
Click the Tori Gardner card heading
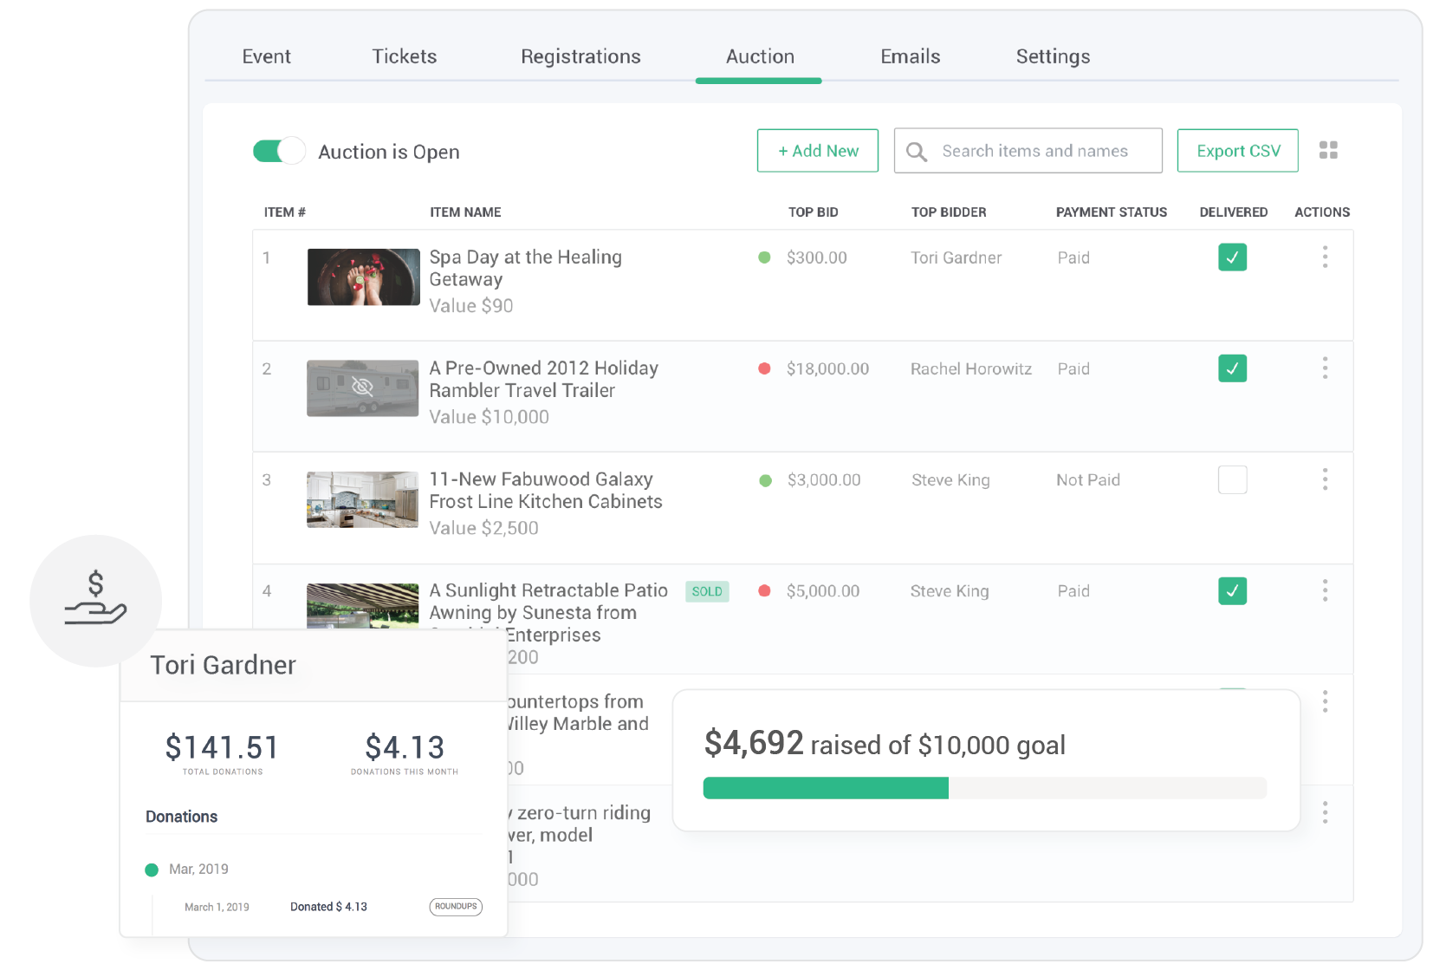(x=223, y=665)
